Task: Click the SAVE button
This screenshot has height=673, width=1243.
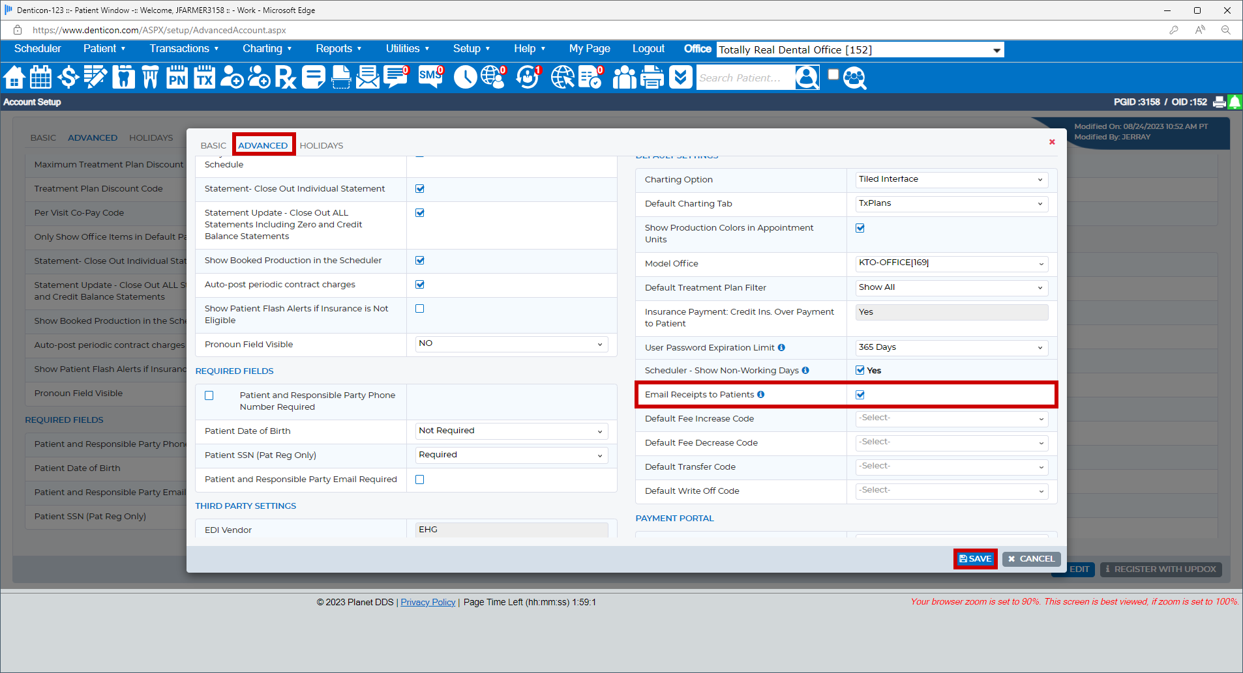Action: 975,558
